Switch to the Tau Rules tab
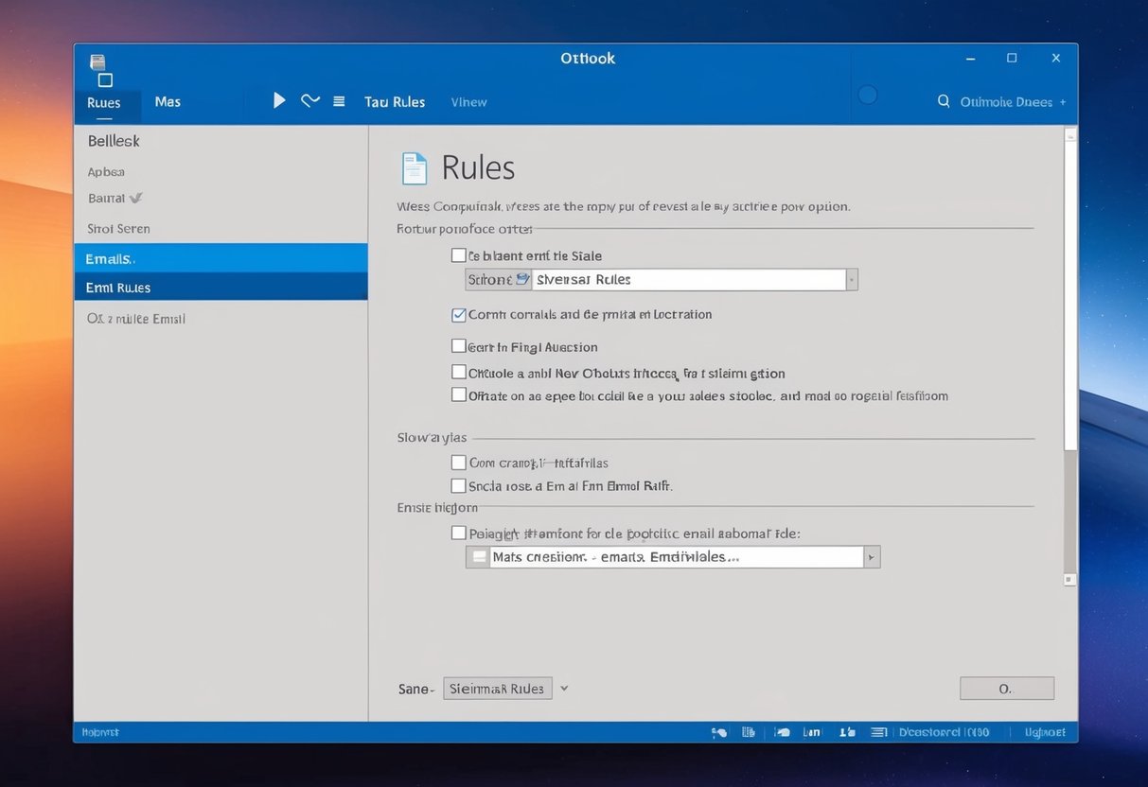 394,101
